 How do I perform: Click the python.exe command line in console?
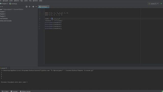[x=47, y=71]
